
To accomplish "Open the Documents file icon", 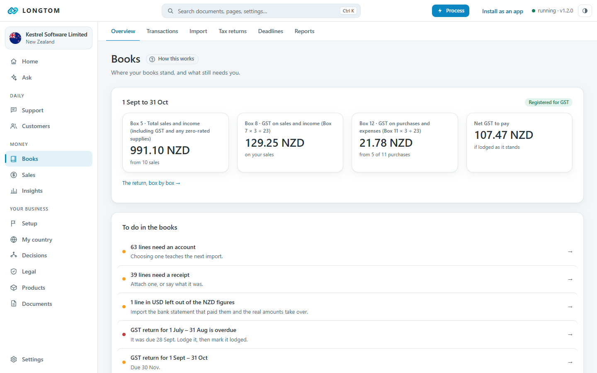I will coord(14,304).
